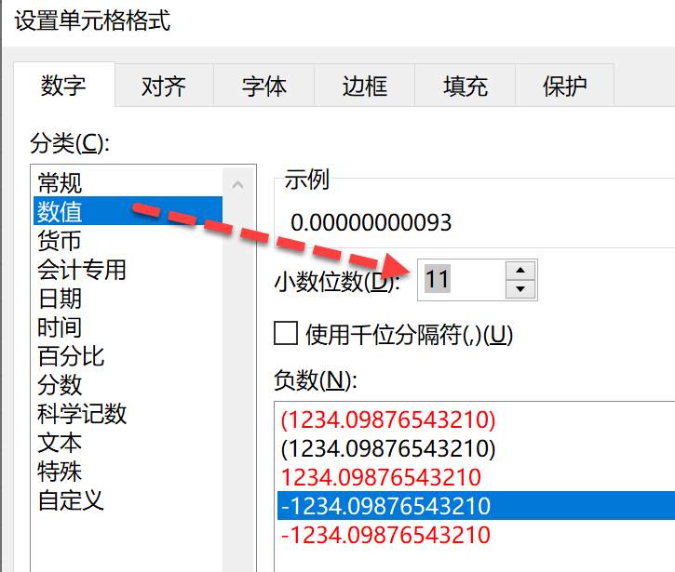
Task: Select red -1234.09876543210 negative format
Action: point(476,535)
